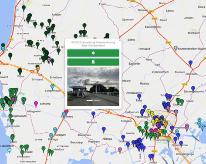206x164 pixels.
Task: Click the Westhem map label
Action: point(94,141)
